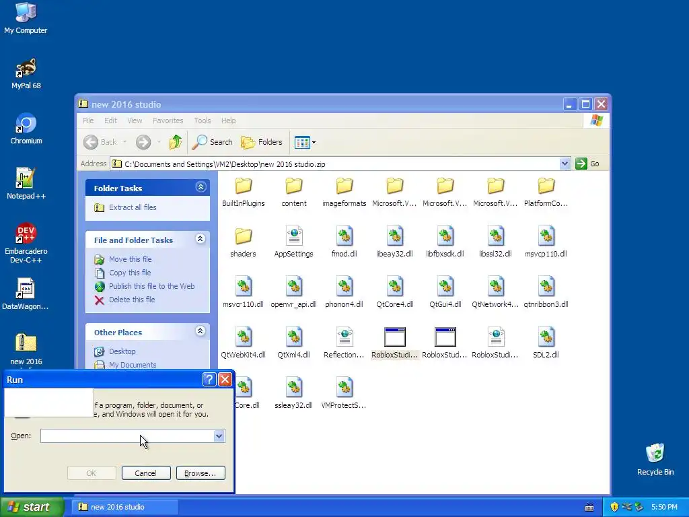689x517 pixels.
Task: Select QtGui4.dll file
Action: point(445,294)
